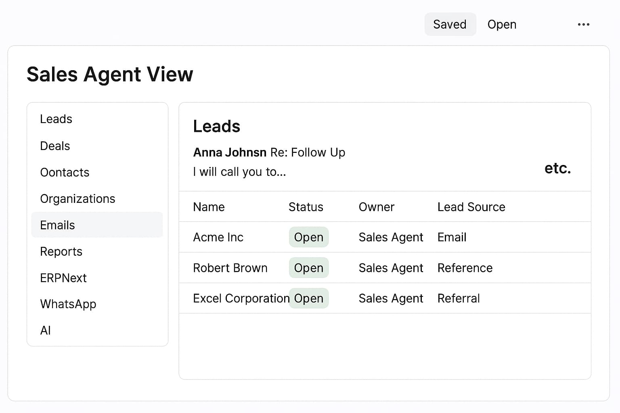Open Anna Johnsn Re: Follow Up email
The height and width of the screenshot is (413, 620).
(x=269, y=152)
